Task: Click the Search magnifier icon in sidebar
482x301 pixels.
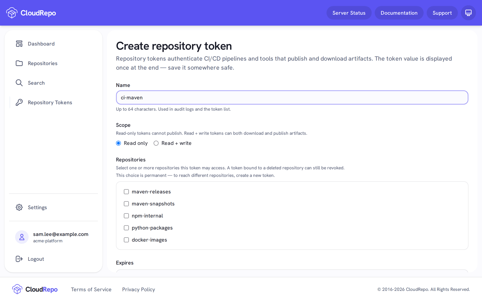Action: [x=19, y=83]
